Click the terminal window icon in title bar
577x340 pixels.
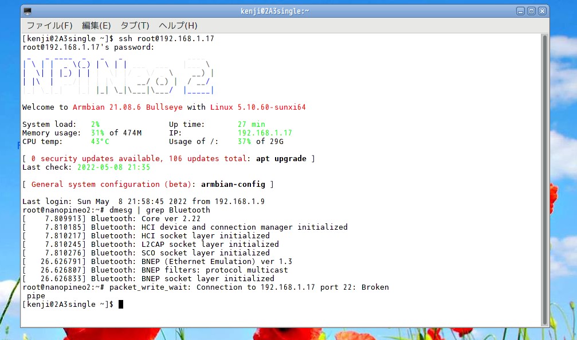coord(28,11)
